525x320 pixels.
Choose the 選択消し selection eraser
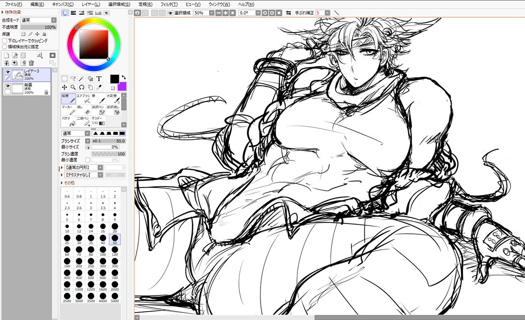113,110
